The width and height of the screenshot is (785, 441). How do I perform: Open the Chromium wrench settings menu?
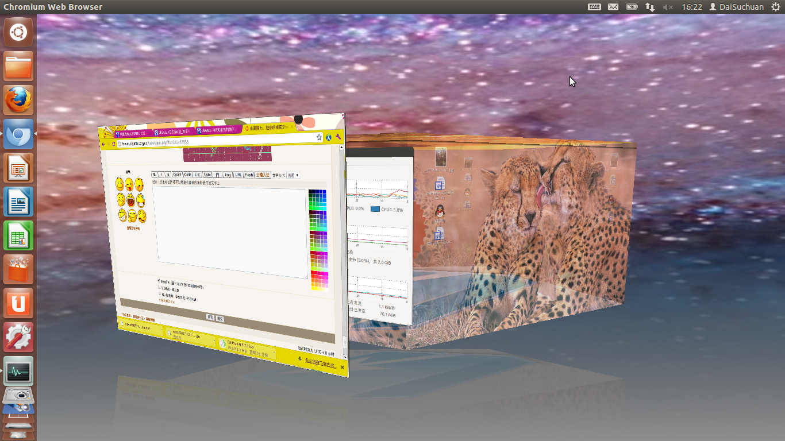tap(338, 137)
